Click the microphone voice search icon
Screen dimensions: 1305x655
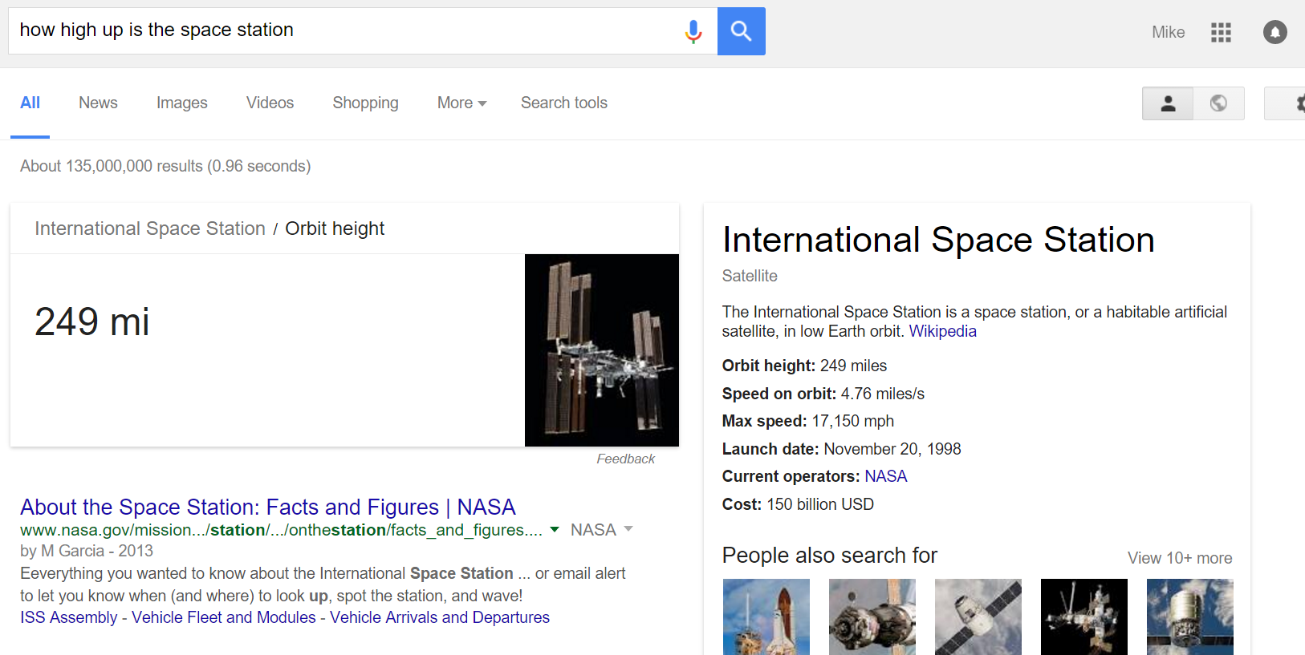pyautogui.click(x=693, y=31)
